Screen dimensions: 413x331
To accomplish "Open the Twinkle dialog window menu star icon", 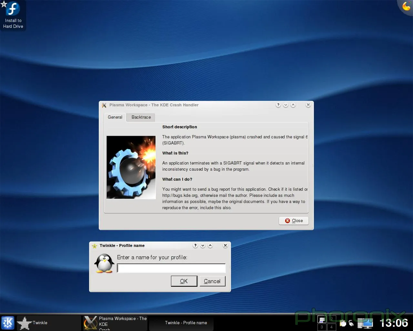I will 95,246.
